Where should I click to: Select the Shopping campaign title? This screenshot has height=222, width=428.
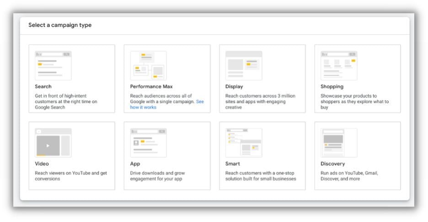click(332, 87)
